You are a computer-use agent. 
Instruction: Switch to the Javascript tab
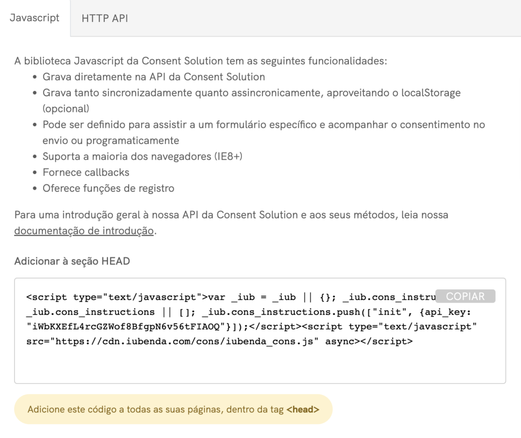coord(35,18)
